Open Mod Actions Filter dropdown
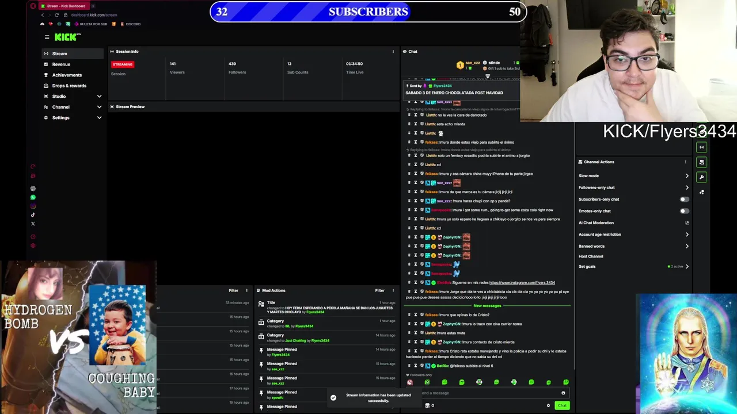This screenshot has width=737, height=414. (379, 290)
